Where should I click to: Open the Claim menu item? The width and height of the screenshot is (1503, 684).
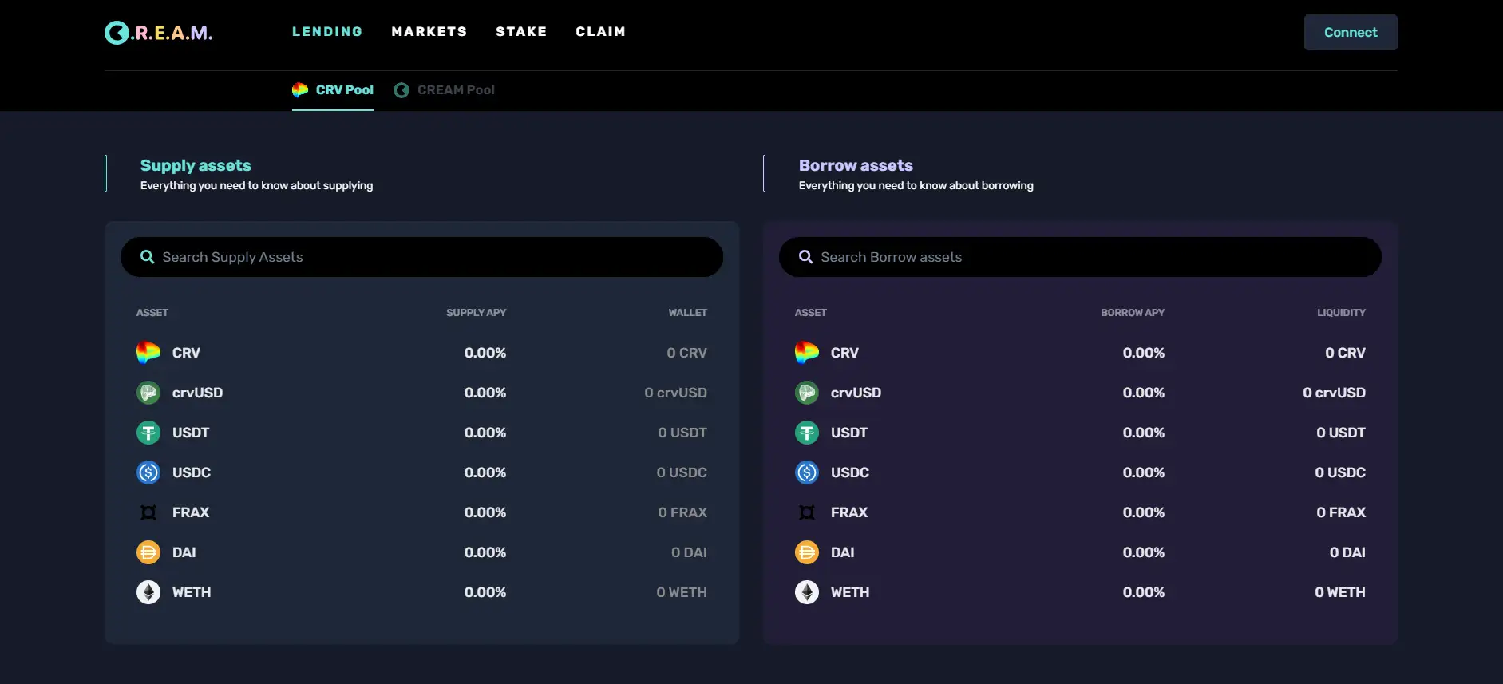[x=600, y=32]
